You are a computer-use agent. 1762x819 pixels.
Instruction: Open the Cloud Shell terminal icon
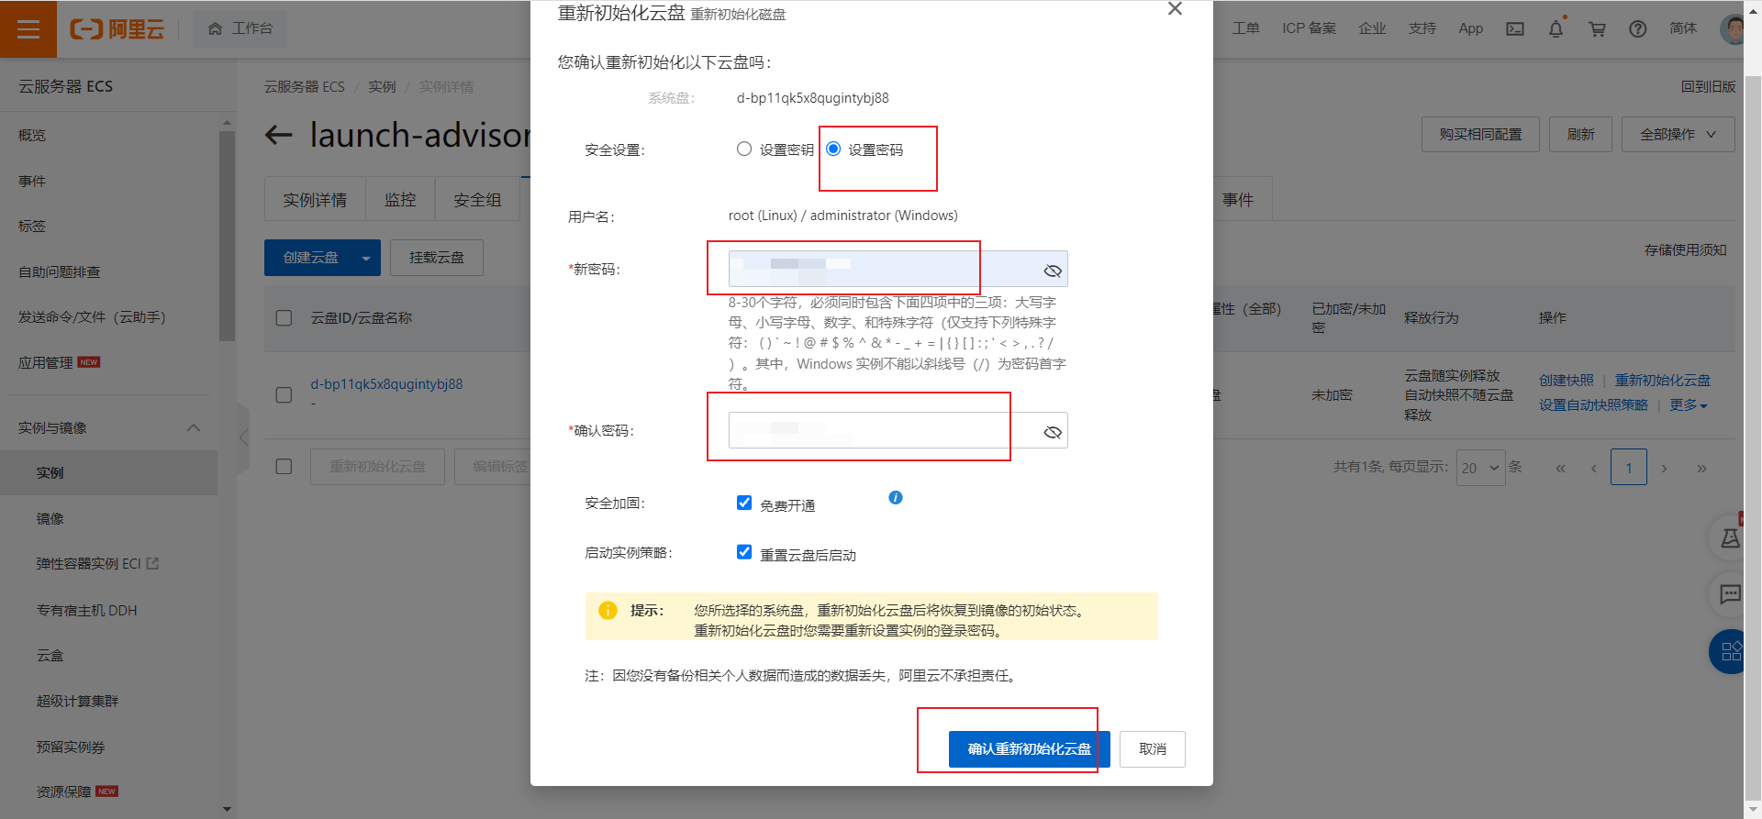(x=1515, y=28)
